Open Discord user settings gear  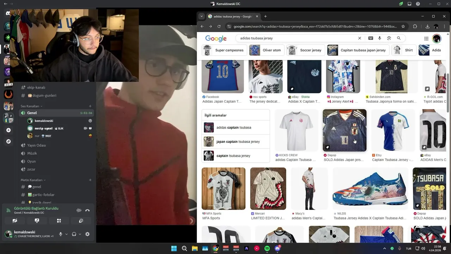click(87, 234)
